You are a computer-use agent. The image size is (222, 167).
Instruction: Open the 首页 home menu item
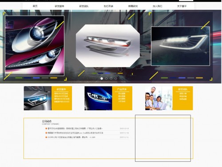(35, 6)
